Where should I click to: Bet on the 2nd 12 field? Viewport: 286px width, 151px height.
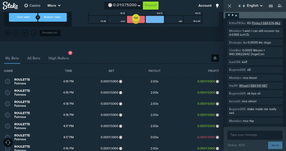coord(145,14)
